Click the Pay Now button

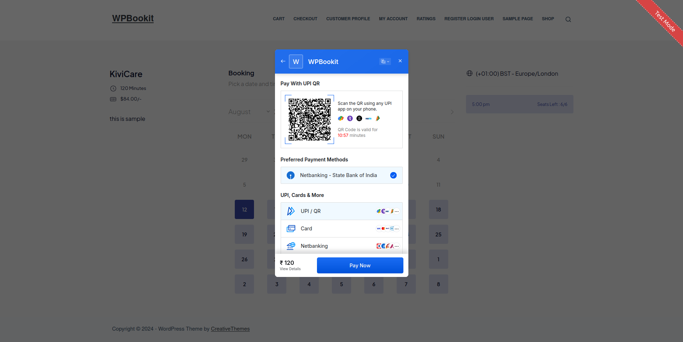tap(360, 266)
